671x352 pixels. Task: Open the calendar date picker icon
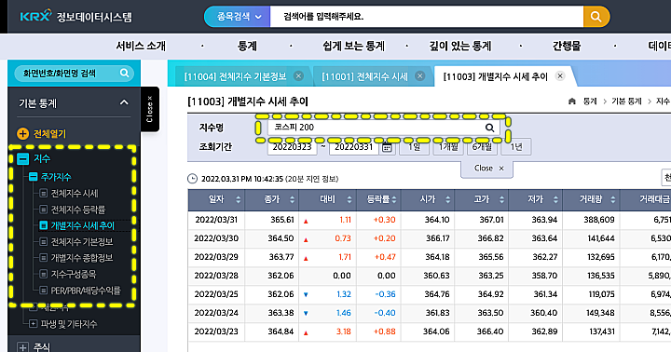pyautogui.click(x=387, y=147)
